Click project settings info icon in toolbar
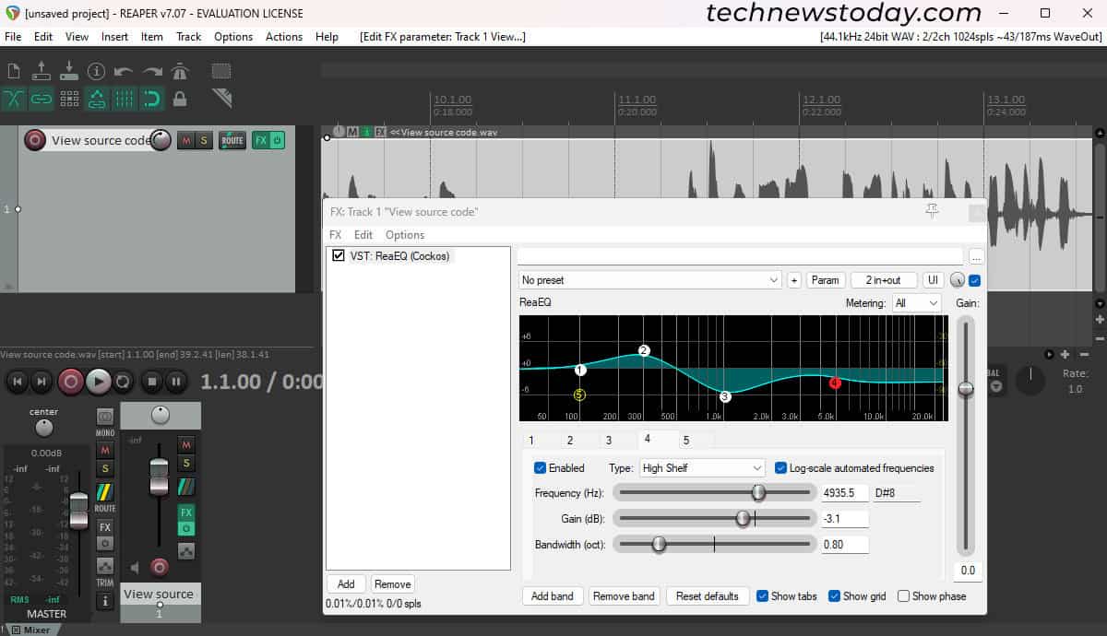 click(x=96, y=72)
